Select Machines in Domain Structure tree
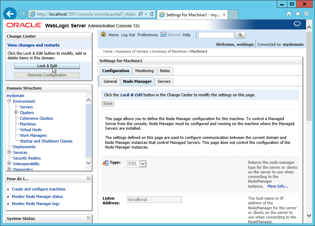This screenshot has height=226, width=315. [28, 124]
